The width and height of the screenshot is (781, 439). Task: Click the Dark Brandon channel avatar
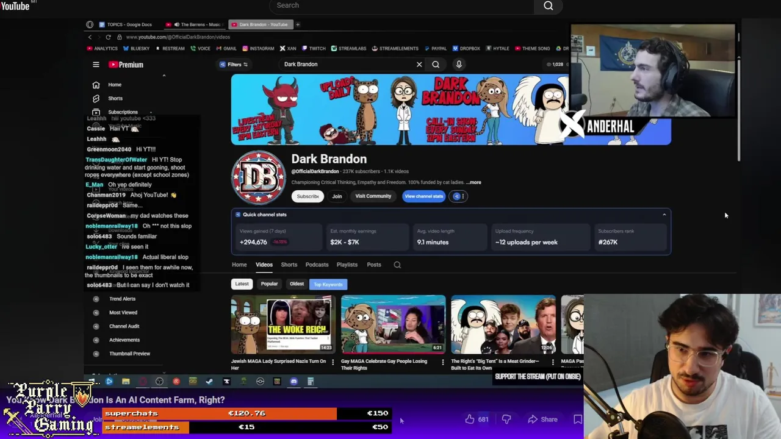258,177
